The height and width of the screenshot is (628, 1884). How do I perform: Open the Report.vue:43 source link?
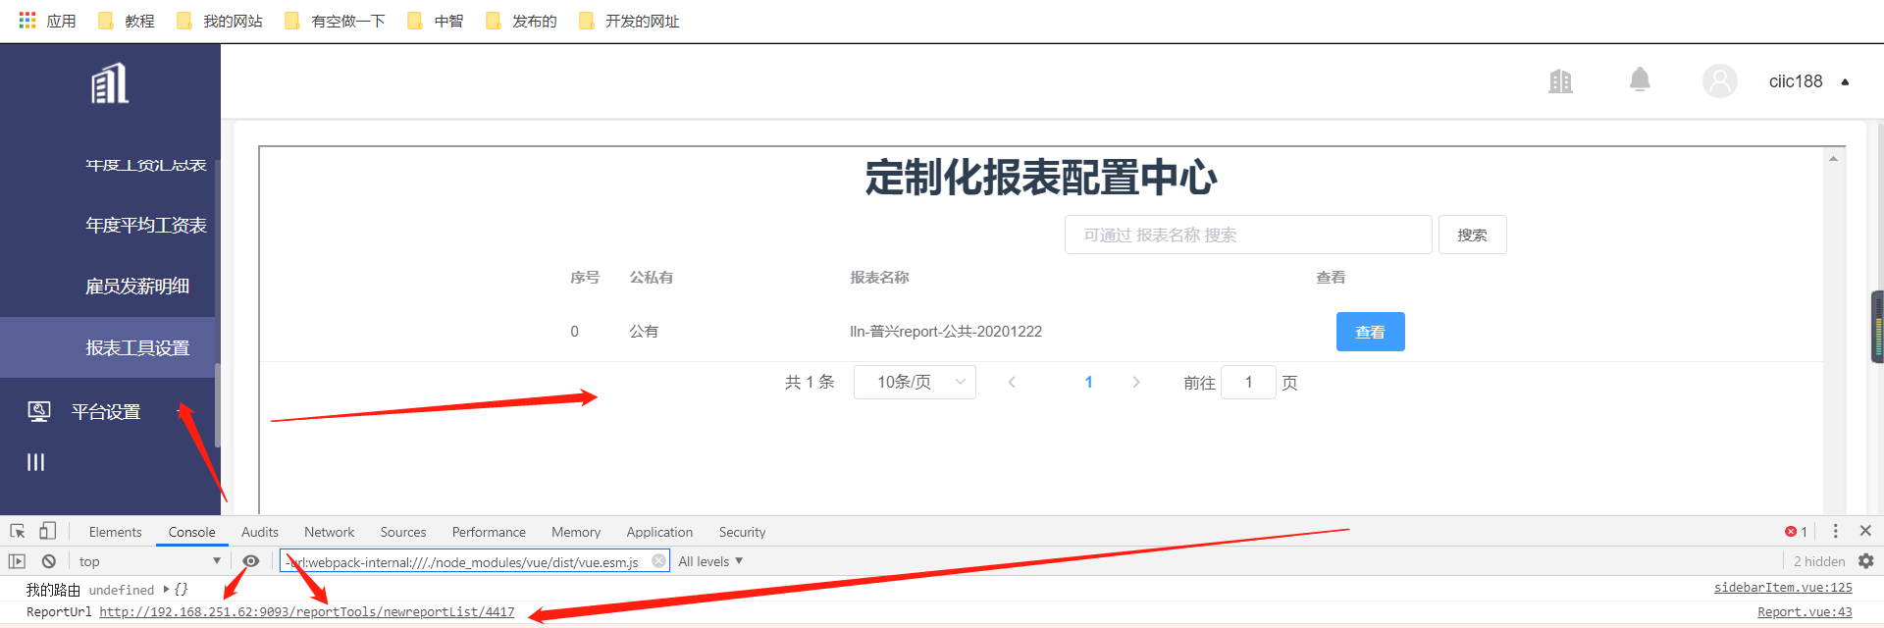[x=1805, y=611]
